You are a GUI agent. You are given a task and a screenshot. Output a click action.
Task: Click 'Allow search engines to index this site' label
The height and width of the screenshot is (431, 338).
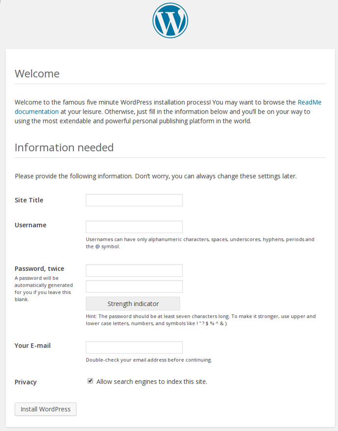coord(152,382)
